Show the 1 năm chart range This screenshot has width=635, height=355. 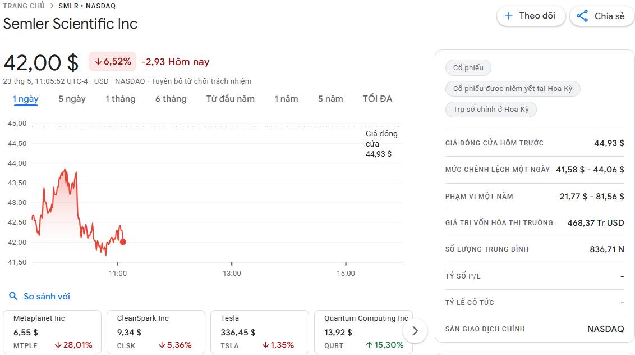tap(286, 99)
